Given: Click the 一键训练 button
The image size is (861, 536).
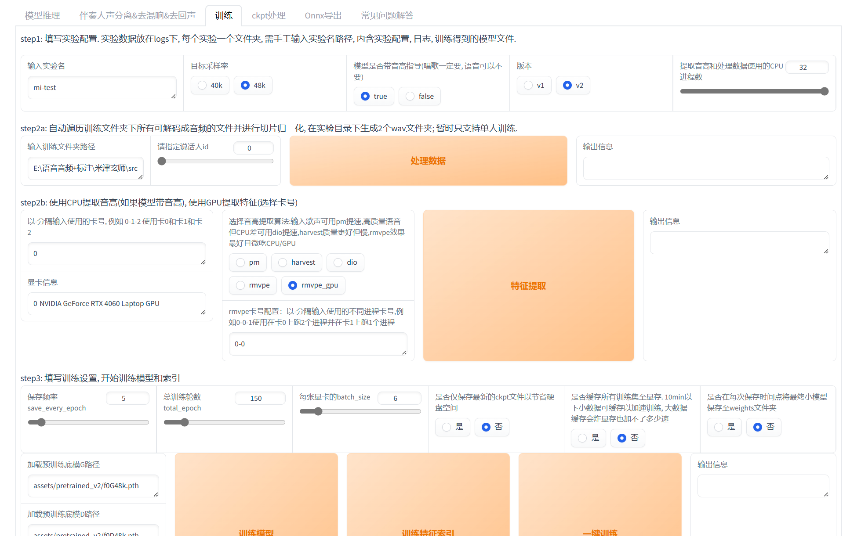Looking at the screenshot, I should click(600, 494).
